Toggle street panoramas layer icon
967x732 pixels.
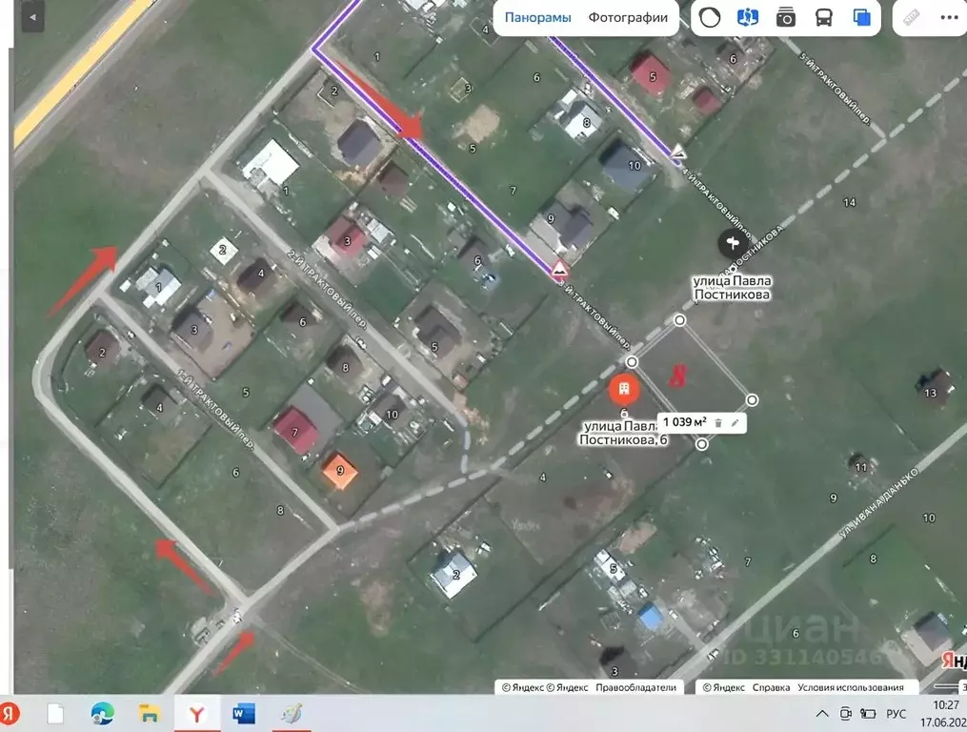748,18
